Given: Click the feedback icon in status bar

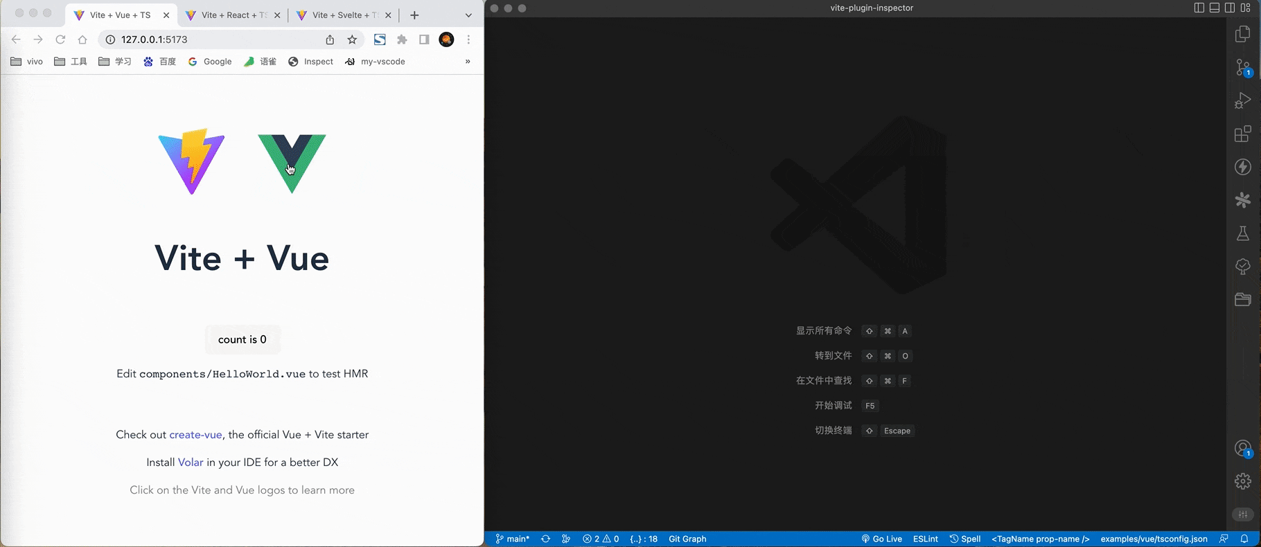Looking at the screenshot, I should [x=1224, y=539].
